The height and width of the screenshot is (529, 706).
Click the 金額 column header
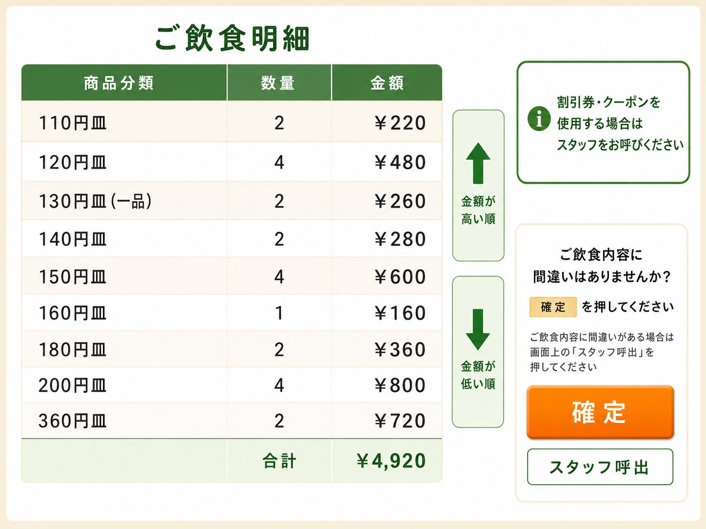(387, 83)
